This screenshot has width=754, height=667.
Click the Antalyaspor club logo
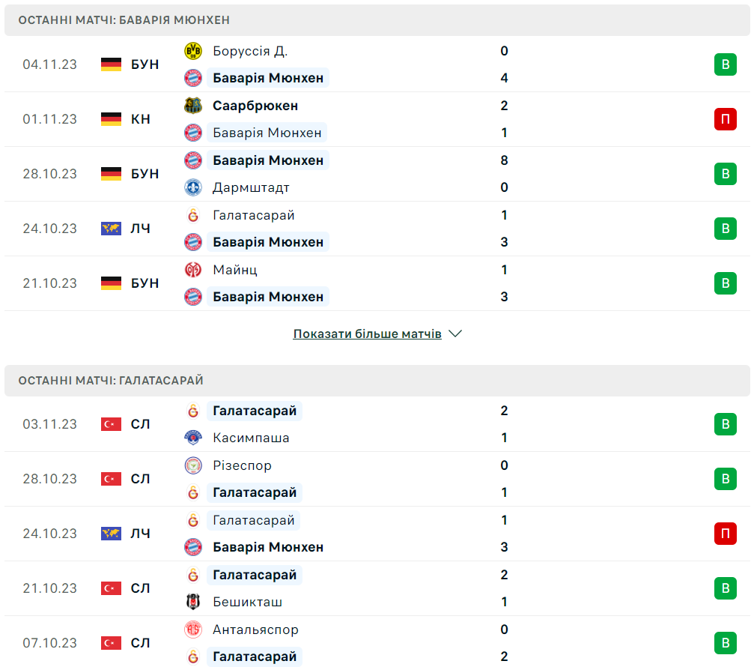pos(193,630)
